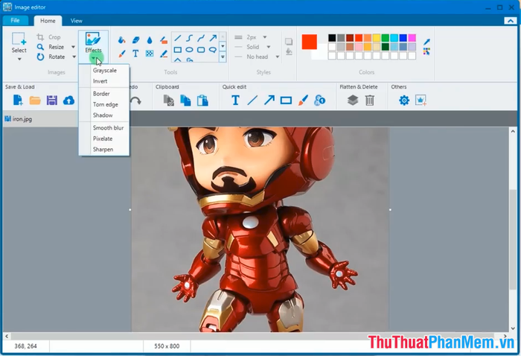Image resolution: width=521 pixels, height=356 pixels.
Task: Open the Rotate dropdown arrow
Action: coord(74,57)
